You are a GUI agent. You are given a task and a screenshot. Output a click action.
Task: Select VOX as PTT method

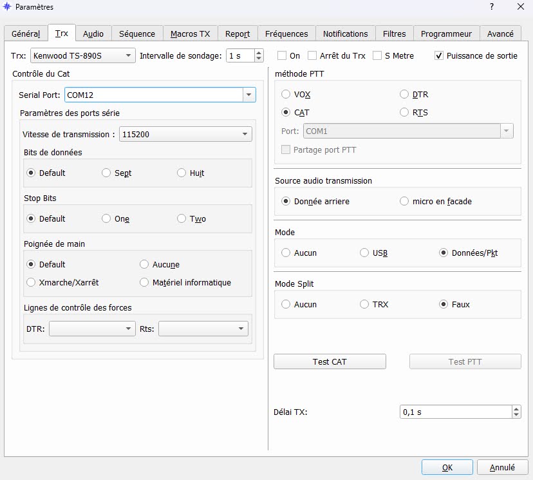click(x=286, y=94)
